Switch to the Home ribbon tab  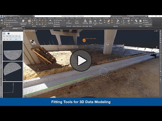tap(6, 18)
